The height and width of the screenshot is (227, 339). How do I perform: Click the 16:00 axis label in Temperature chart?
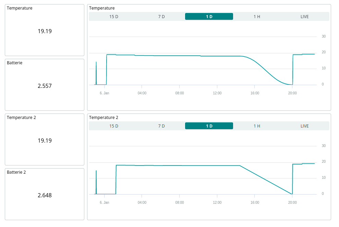tap(255, 93)
